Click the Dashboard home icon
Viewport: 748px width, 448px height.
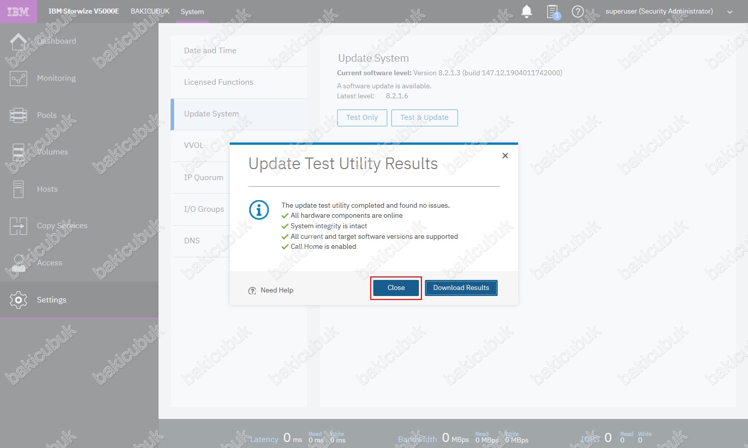[x=19, y=42]
